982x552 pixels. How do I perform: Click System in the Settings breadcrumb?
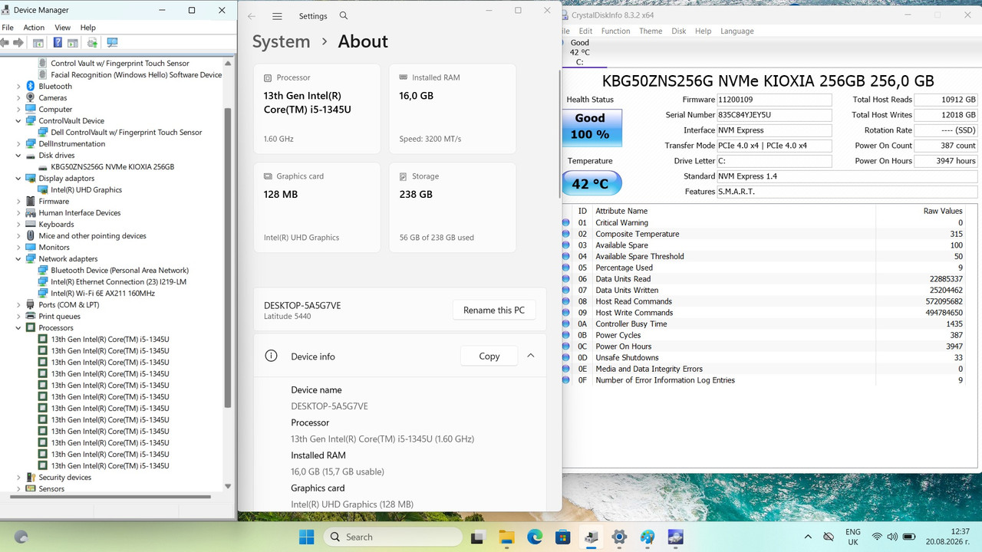click(282, 41)
